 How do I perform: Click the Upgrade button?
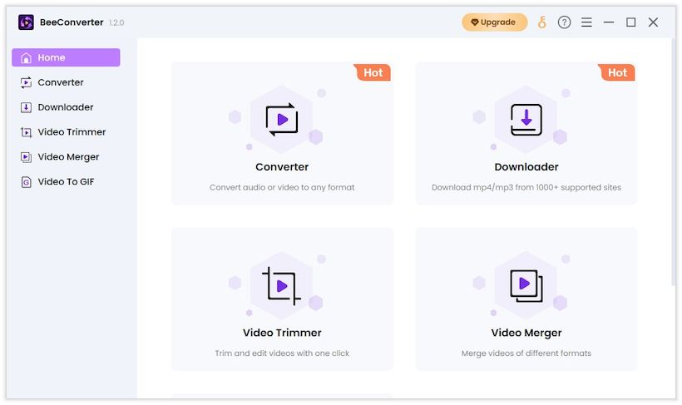pyautogui.click(x=495, y=22)
